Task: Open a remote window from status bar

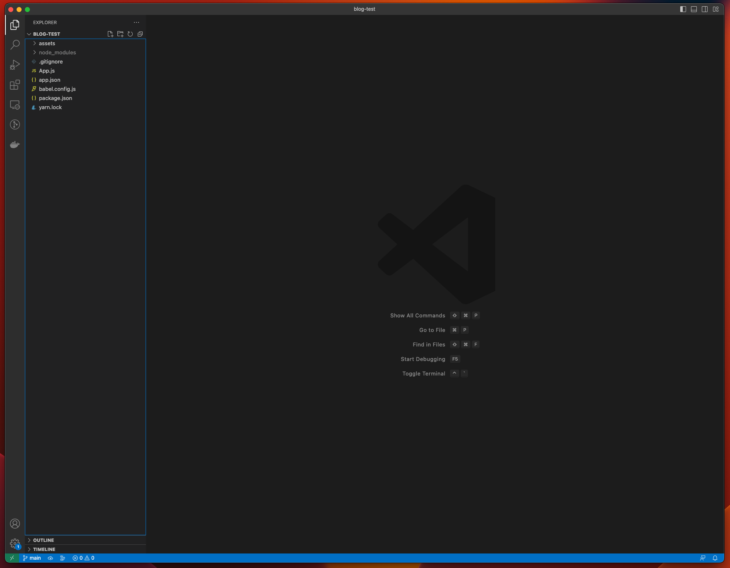Action: (12, 558)
